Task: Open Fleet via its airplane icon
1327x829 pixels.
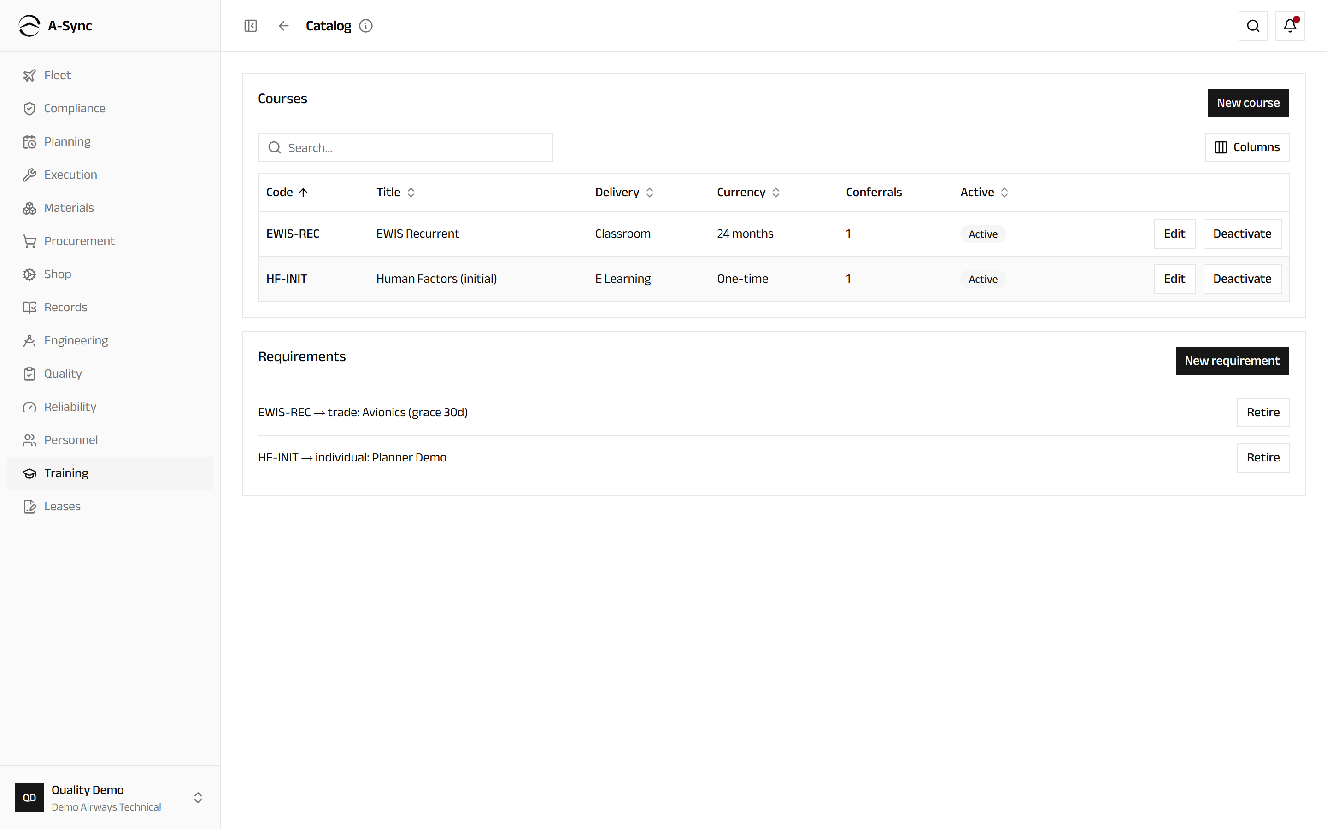Action: click(29, 75)
